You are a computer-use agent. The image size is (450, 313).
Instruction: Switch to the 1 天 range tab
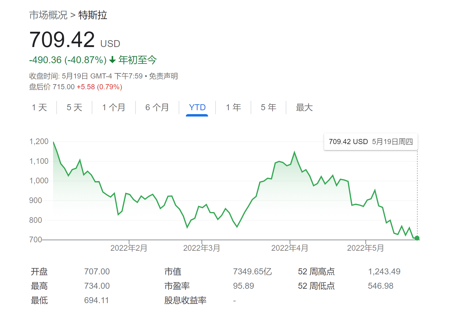point(40,107)
